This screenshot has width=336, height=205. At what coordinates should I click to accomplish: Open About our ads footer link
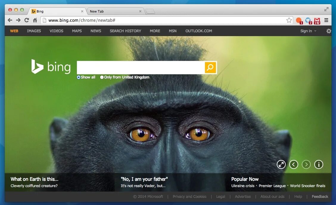272,197
